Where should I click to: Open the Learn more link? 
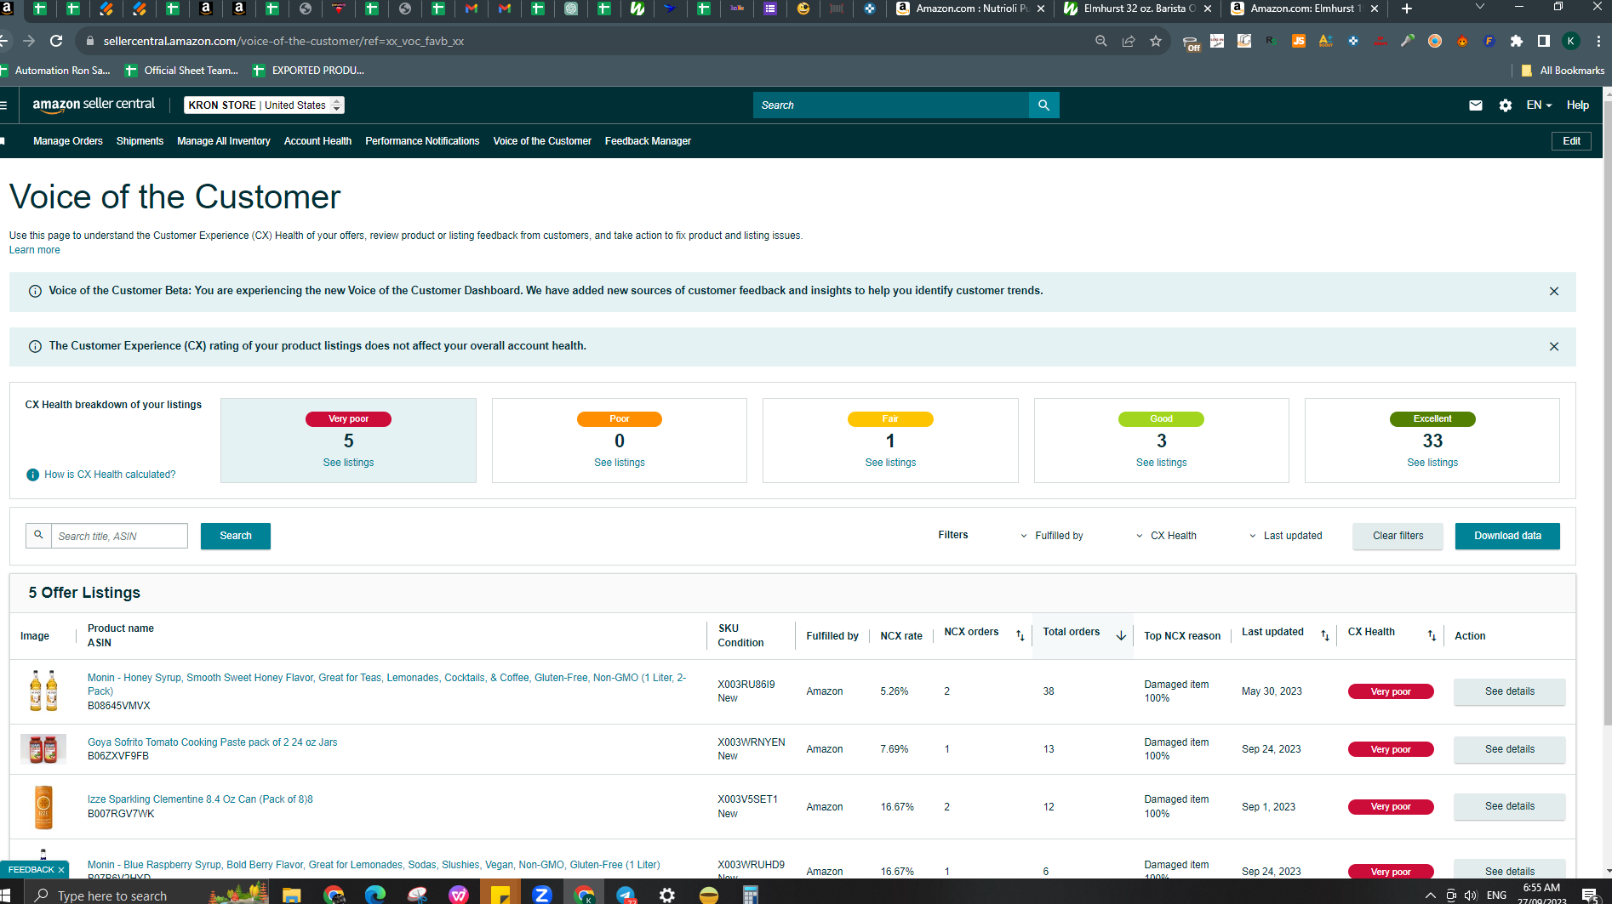click(34, 250)
